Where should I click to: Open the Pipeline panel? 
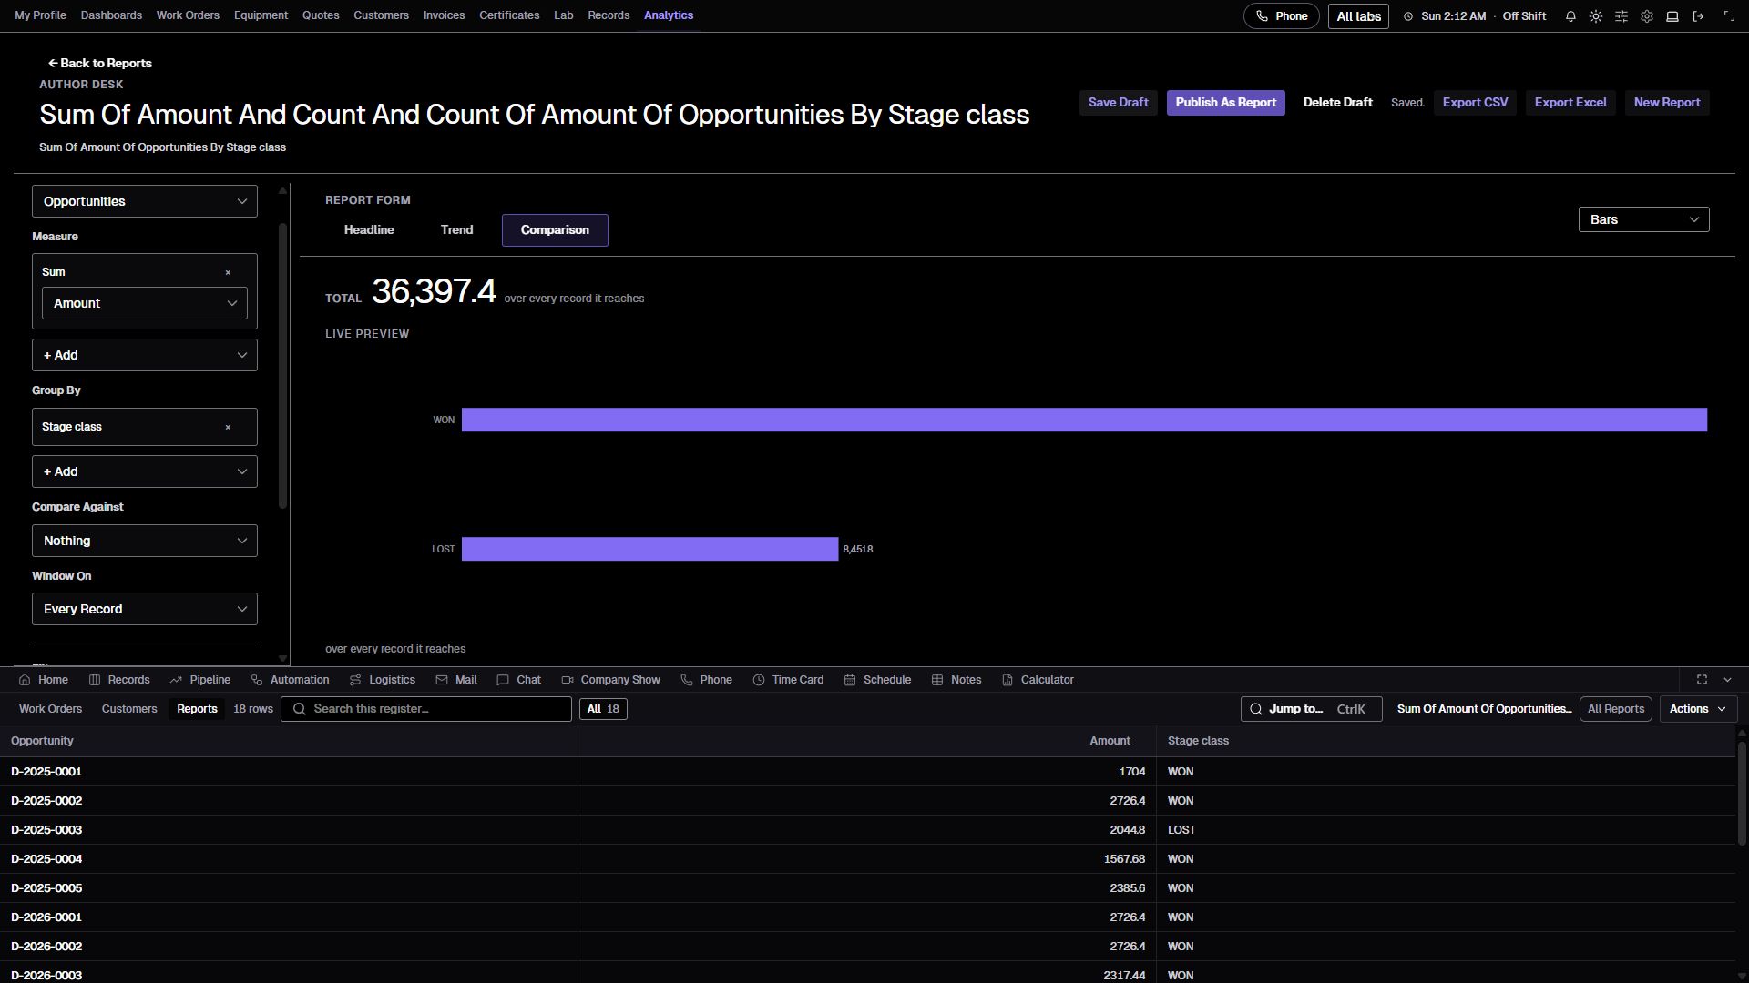[x=199, y=680]
